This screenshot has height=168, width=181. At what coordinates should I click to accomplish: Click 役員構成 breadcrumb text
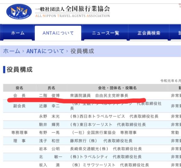point(82,51)
